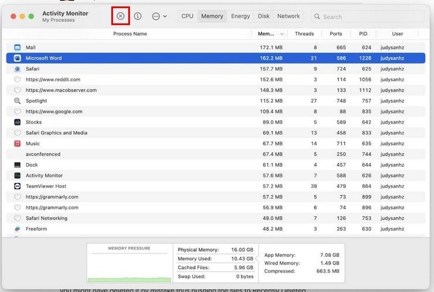This screenshot has height=292, width=434.
Task: Select the Network tab
Action: coord(288,16)
